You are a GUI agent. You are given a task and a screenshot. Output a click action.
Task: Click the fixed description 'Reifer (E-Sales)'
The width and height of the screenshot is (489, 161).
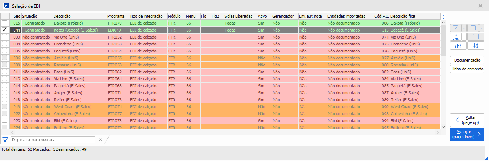(x=415, y=99)
